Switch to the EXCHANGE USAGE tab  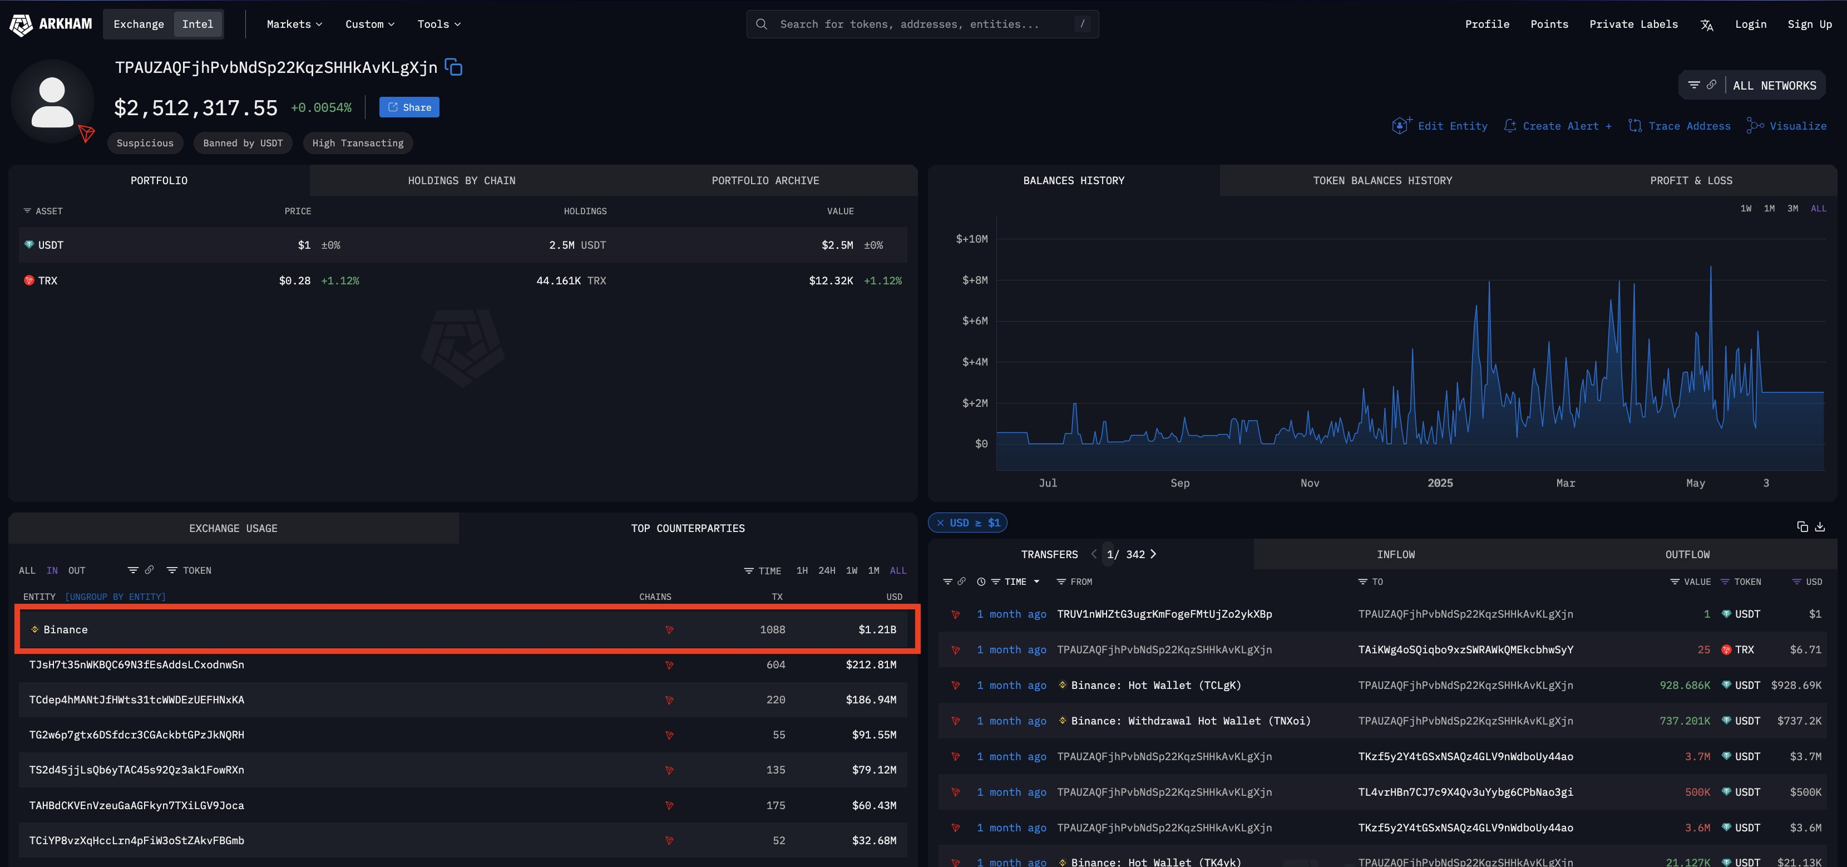pyautogui.click(x=233, y=528)
